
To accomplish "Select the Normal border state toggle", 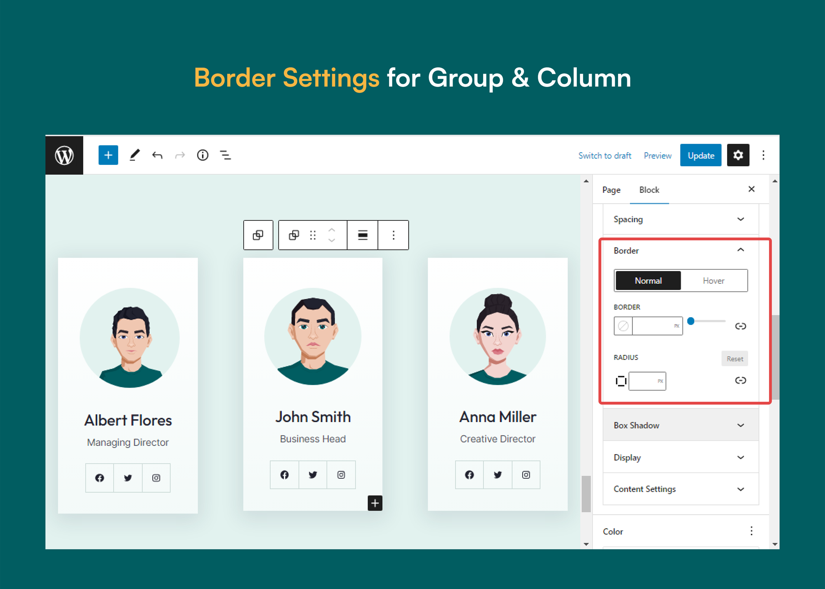I will 648,281.
